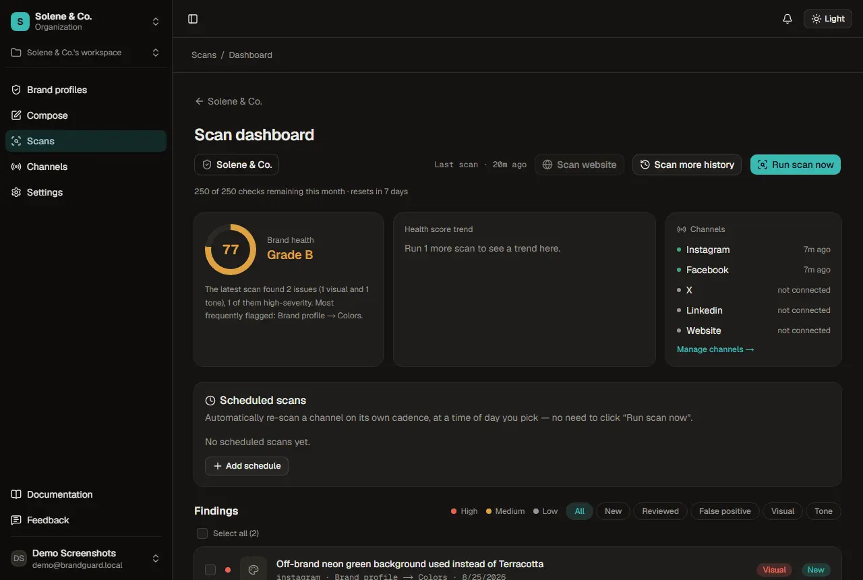Click the Solene & Co. organization avatar

[x=20, y=22]
